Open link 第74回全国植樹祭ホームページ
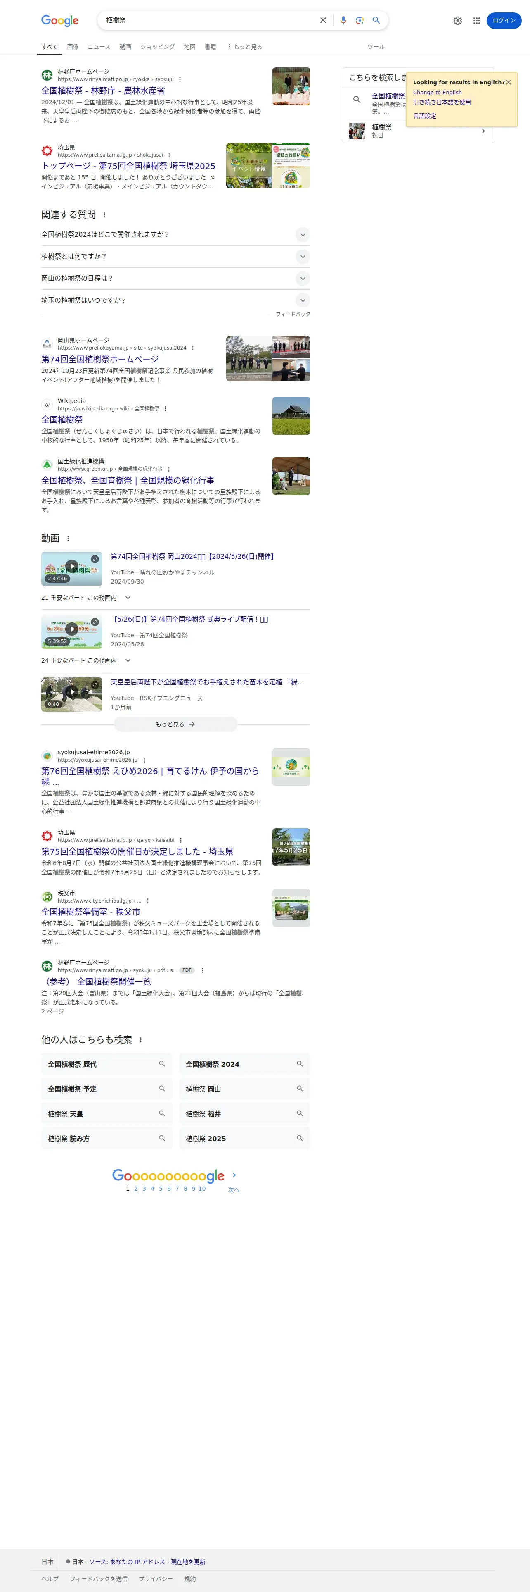The height and width of the screenshot is (1592, 530). pyautogui.click(x=100, y=359)
